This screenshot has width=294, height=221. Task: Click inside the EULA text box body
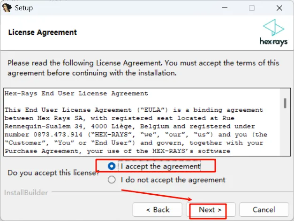tap(142, 122)
